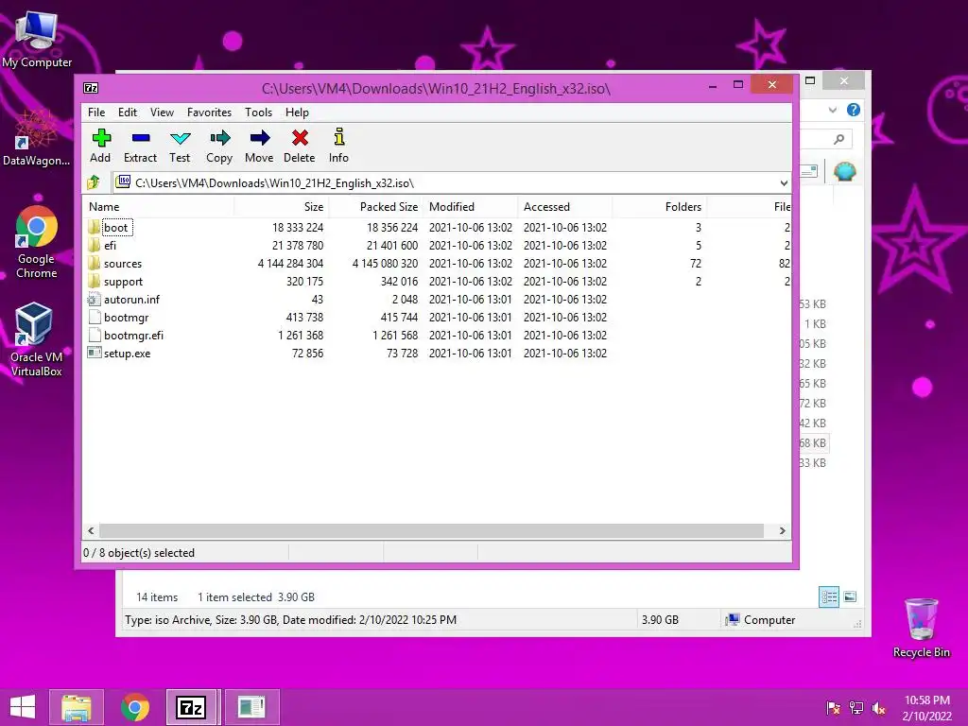968x726 pixels.
Task: Switch Explorer to details view
Action: click(x=828, y=597)
